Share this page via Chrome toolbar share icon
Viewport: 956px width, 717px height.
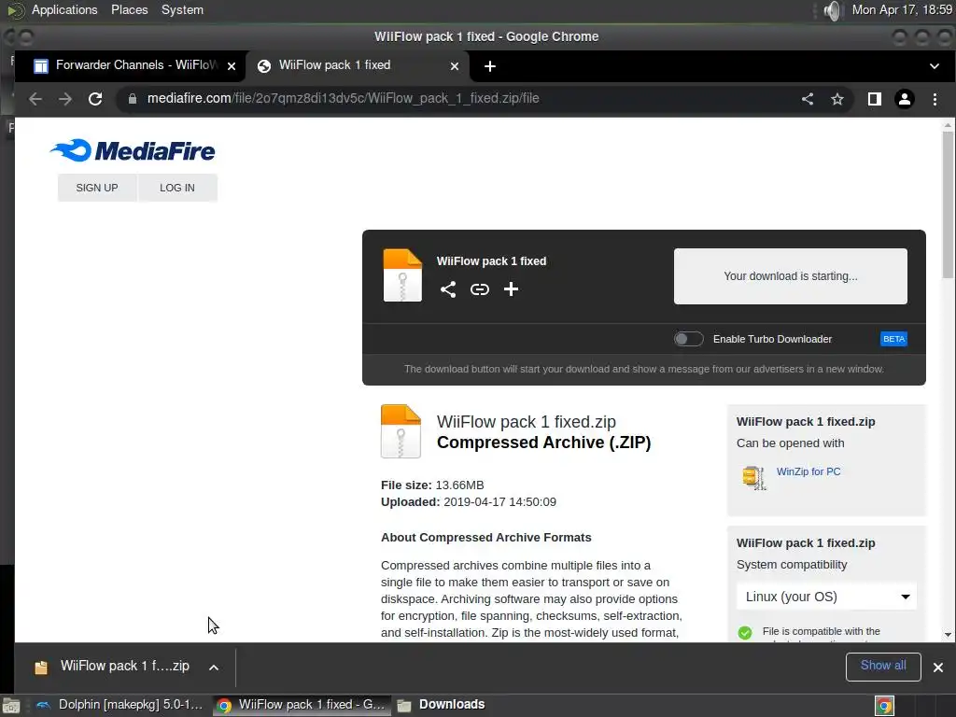point(808,99)
